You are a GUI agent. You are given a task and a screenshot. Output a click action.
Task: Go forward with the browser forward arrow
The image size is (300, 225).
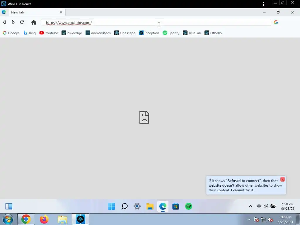(13, 22)
